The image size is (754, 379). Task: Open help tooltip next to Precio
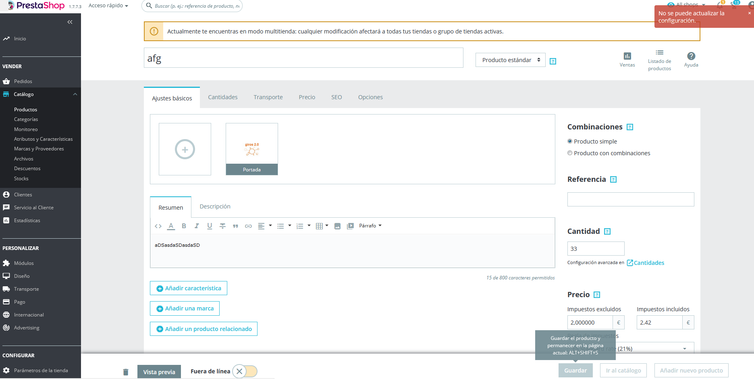pyautogui.click(x=597, y=295)
